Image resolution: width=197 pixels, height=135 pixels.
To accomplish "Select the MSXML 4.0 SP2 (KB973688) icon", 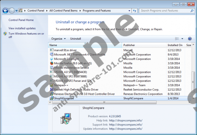I will click(52, 76).
